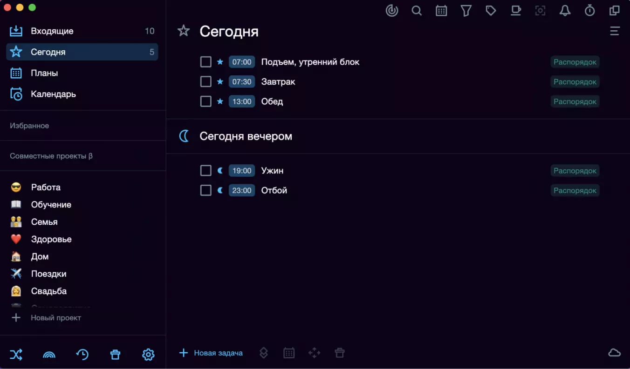Check off the Ужин task

206,171
